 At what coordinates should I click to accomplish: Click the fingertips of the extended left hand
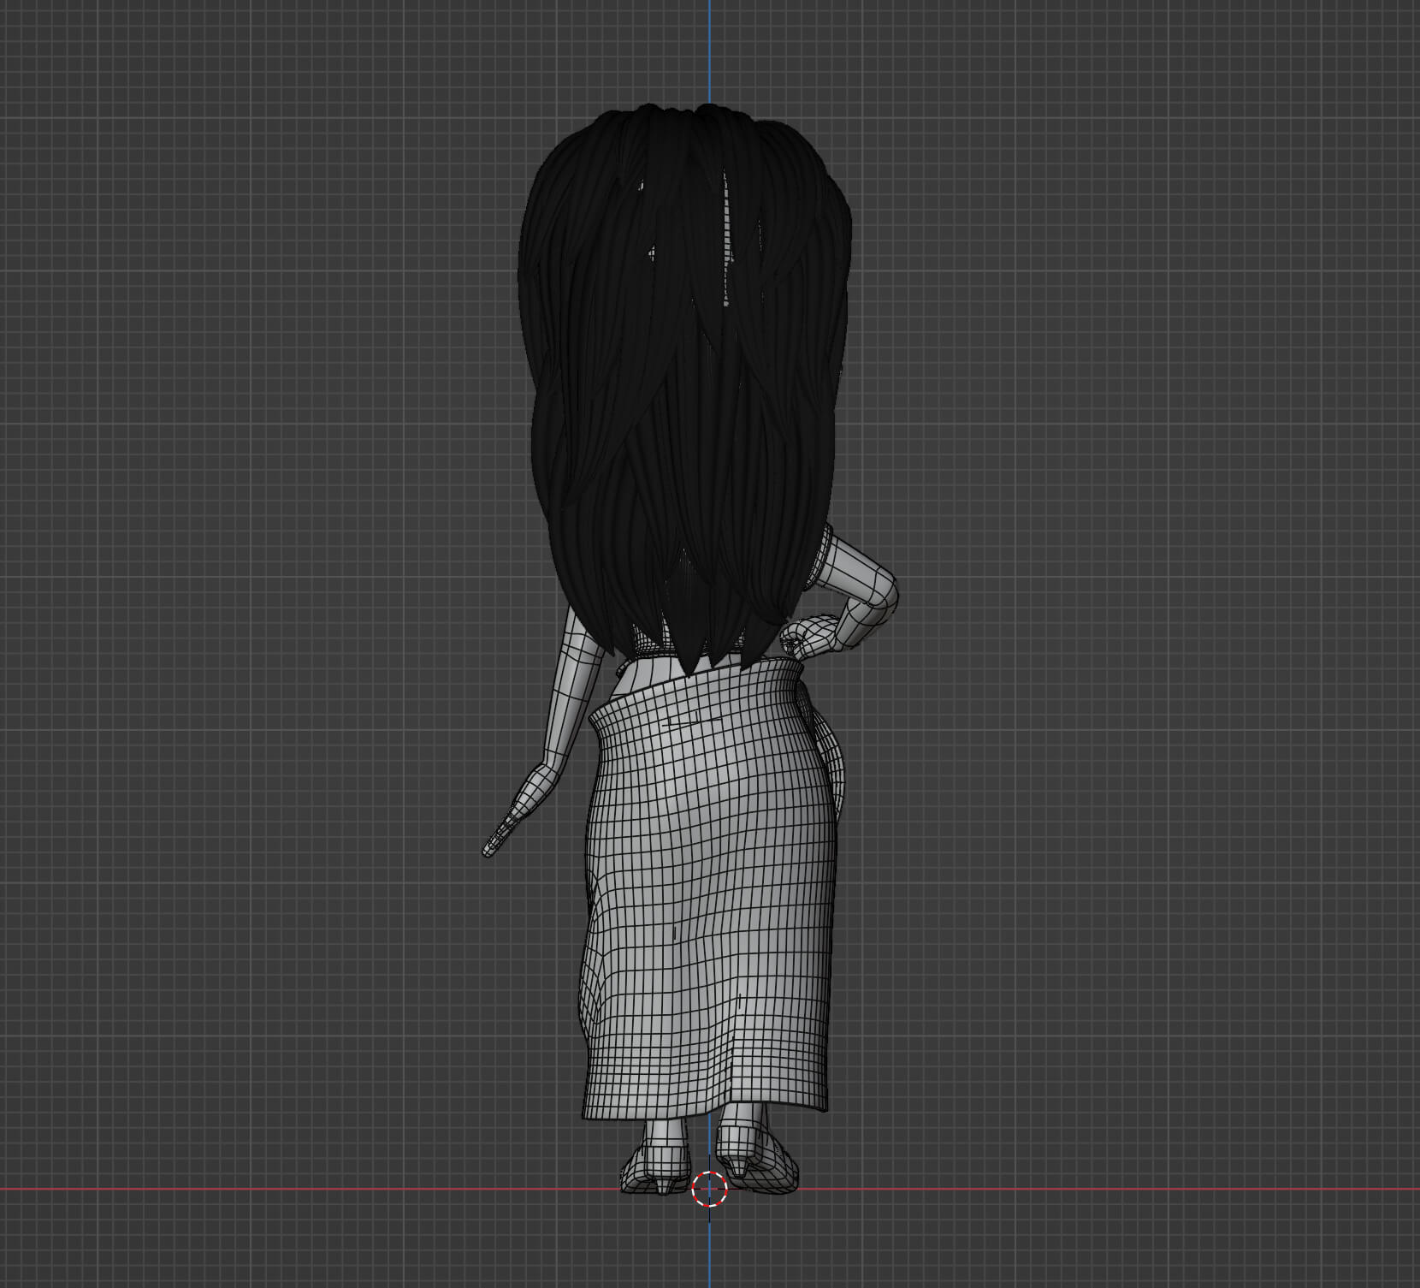point(489,850)
